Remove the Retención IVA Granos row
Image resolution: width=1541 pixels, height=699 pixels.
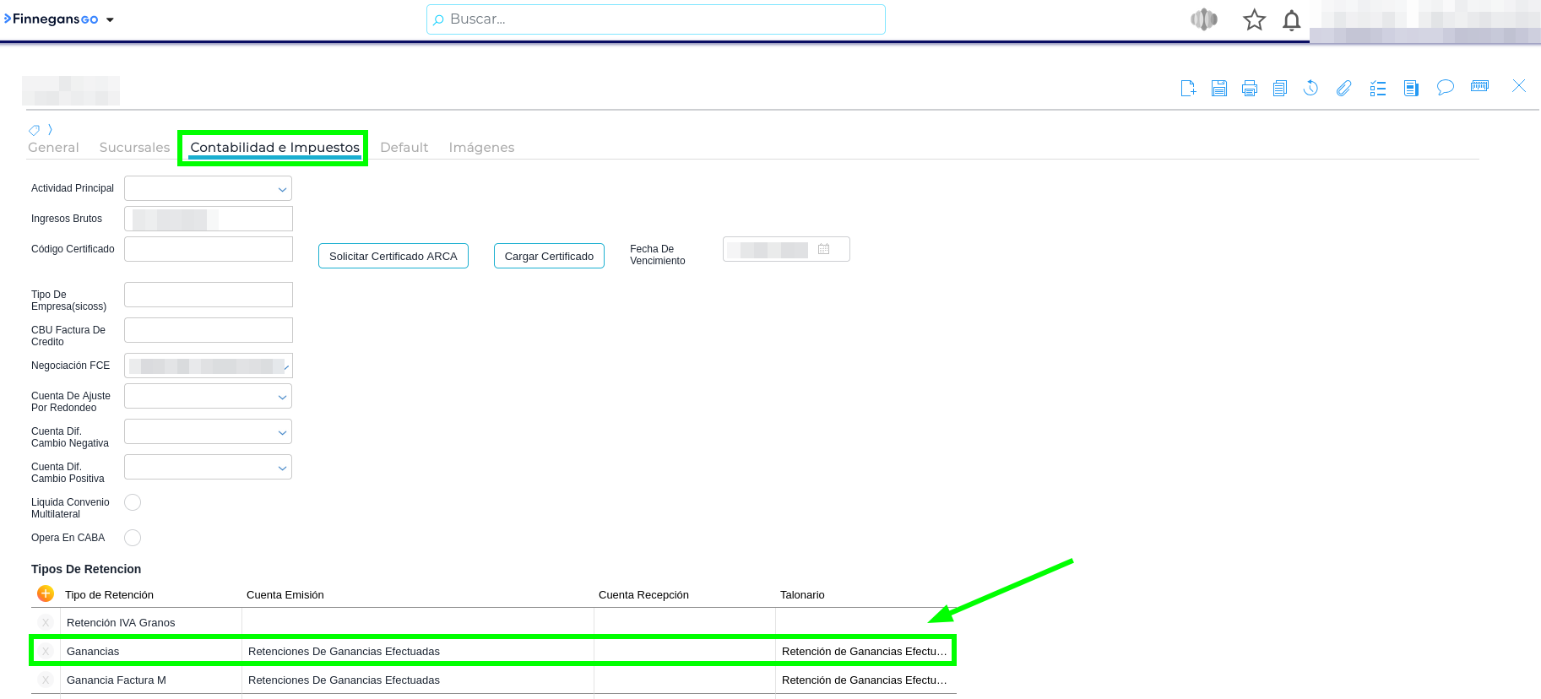point(46,623)
